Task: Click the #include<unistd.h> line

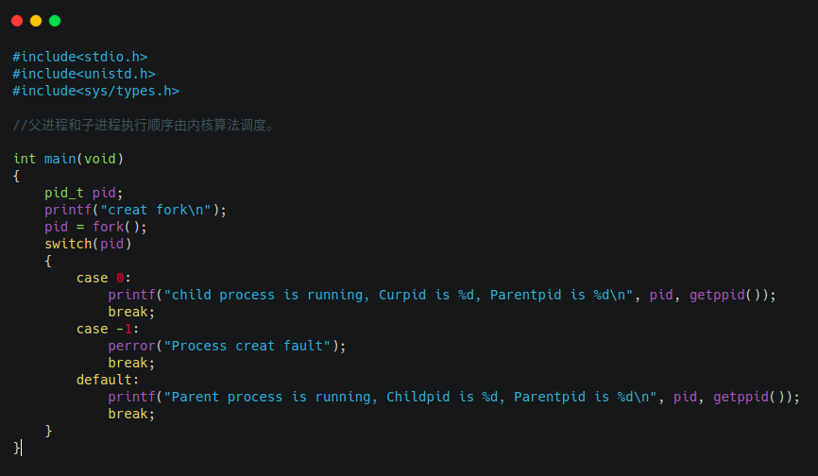Action: click(x=84, y=74)
